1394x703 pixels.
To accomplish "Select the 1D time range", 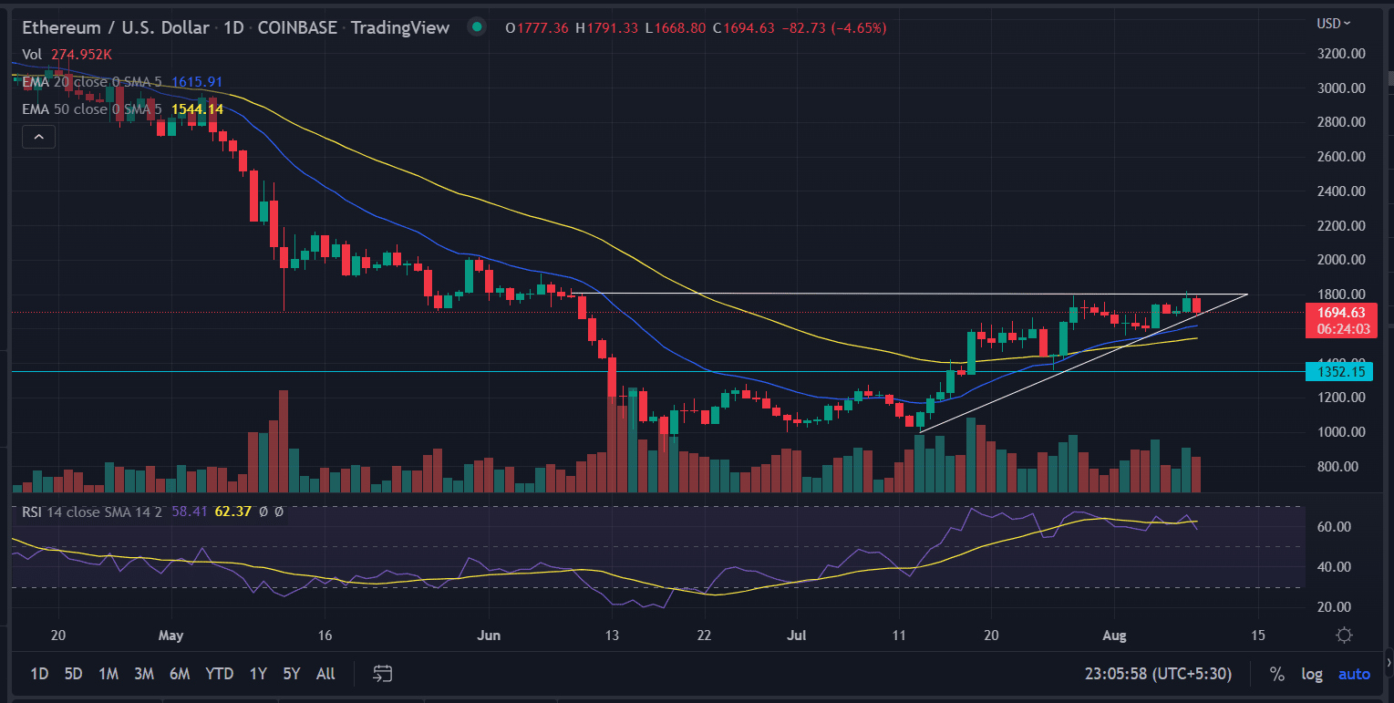I will pos(39,674).
